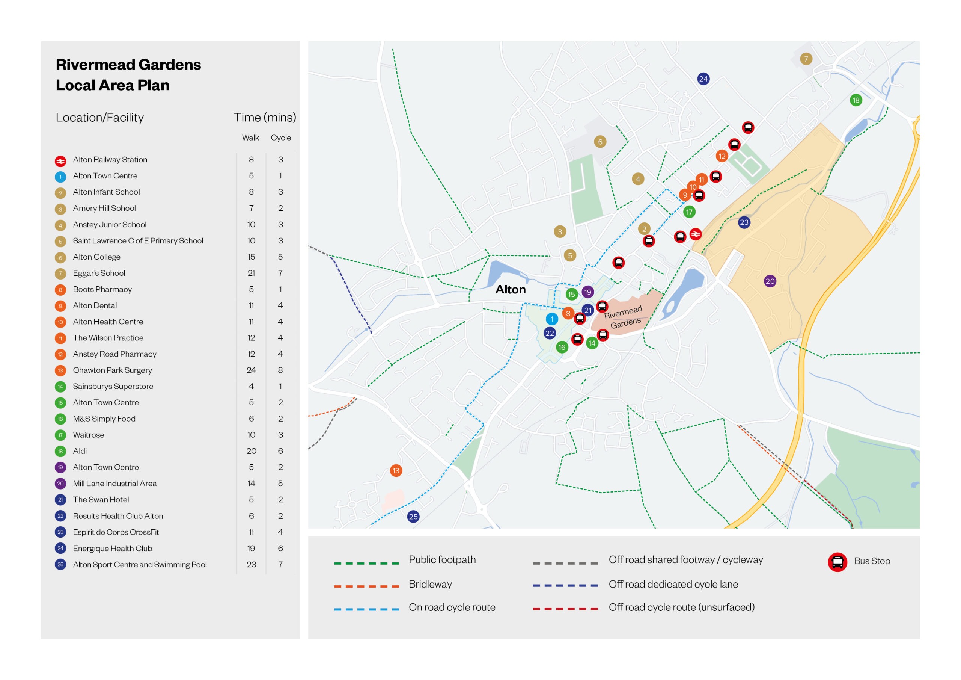
Task: Click 'The Wilson Practice' in the list
Action: (x=108, y=338)
